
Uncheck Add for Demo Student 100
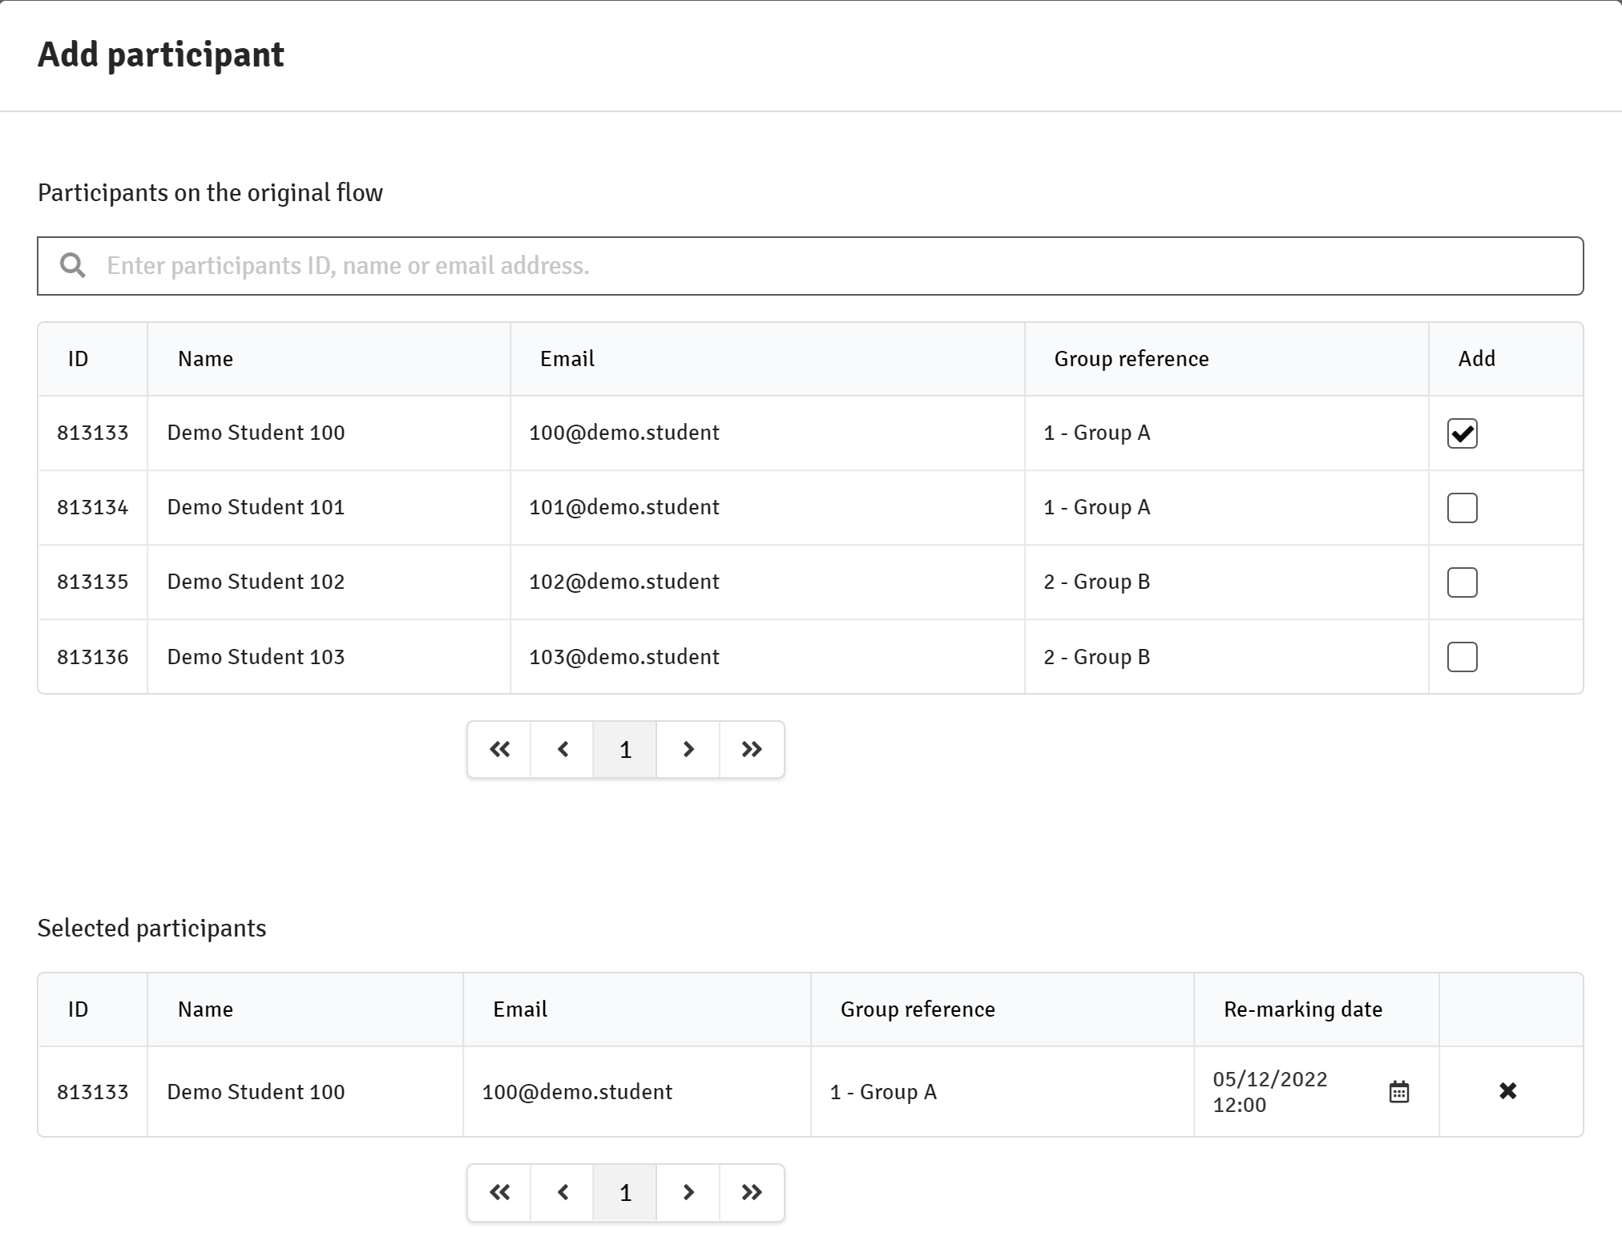pos(1462,433)
